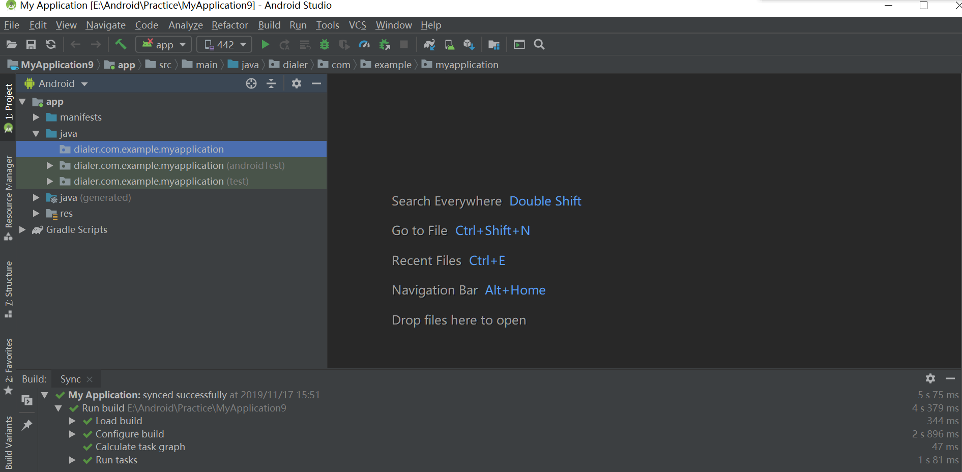This screenshot has width=962, height=472.
Task: Open the SDK Manager toolbar icon
Action: click(469, 44)
